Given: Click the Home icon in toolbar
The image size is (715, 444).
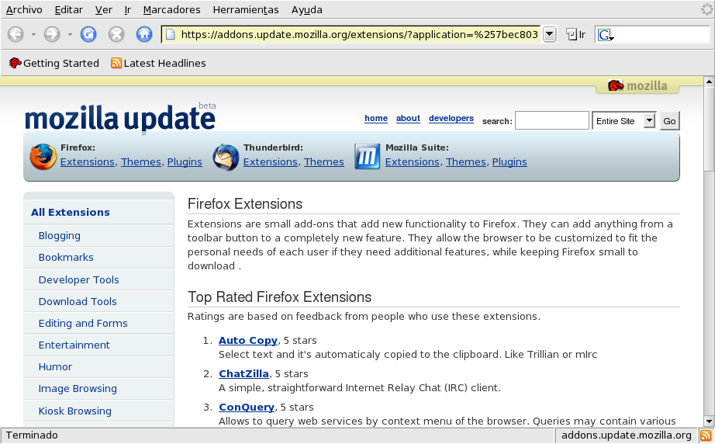Looking at the screenshot, I should pyautogui.click(x=144, y=34).
